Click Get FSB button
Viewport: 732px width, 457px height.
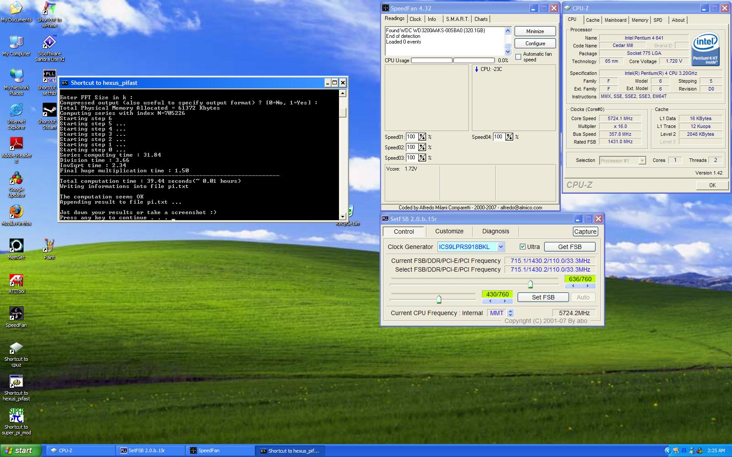point(570,247)
